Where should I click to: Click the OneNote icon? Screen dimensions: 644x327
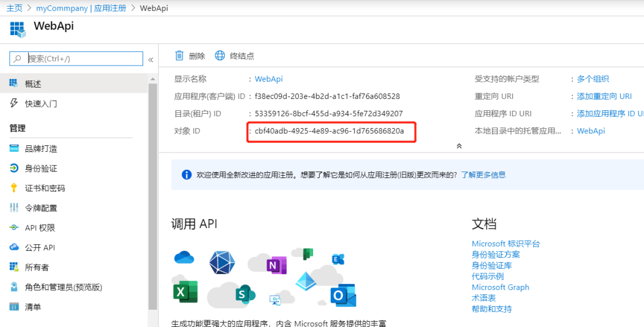pos(276,265)
